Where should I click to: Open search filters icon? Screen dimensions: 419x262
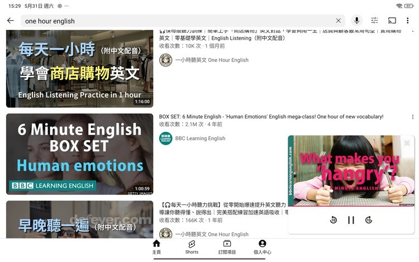tap(374, 20)
